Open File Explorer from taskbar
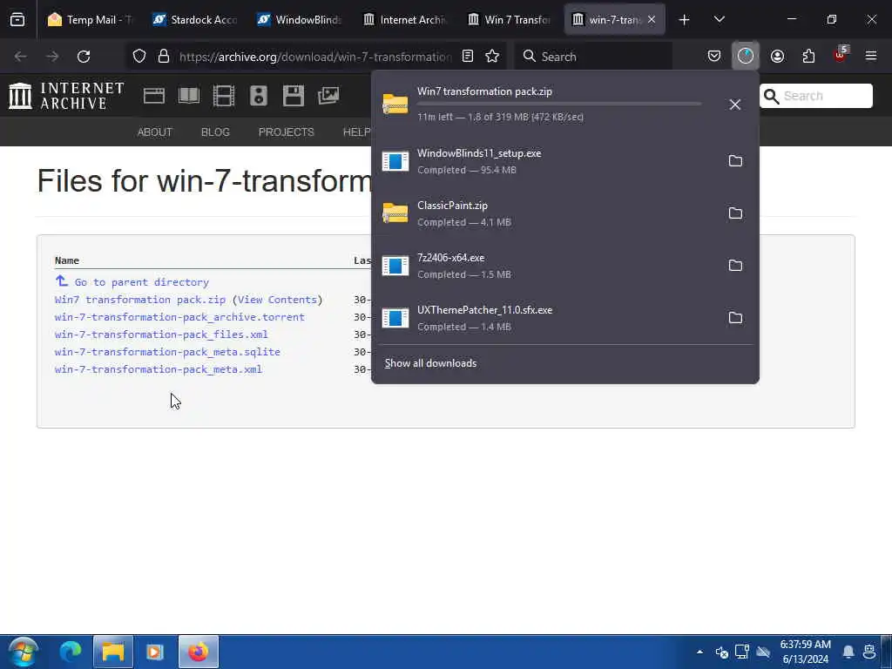This screenshot has height=669, width=892. (113, 652)
